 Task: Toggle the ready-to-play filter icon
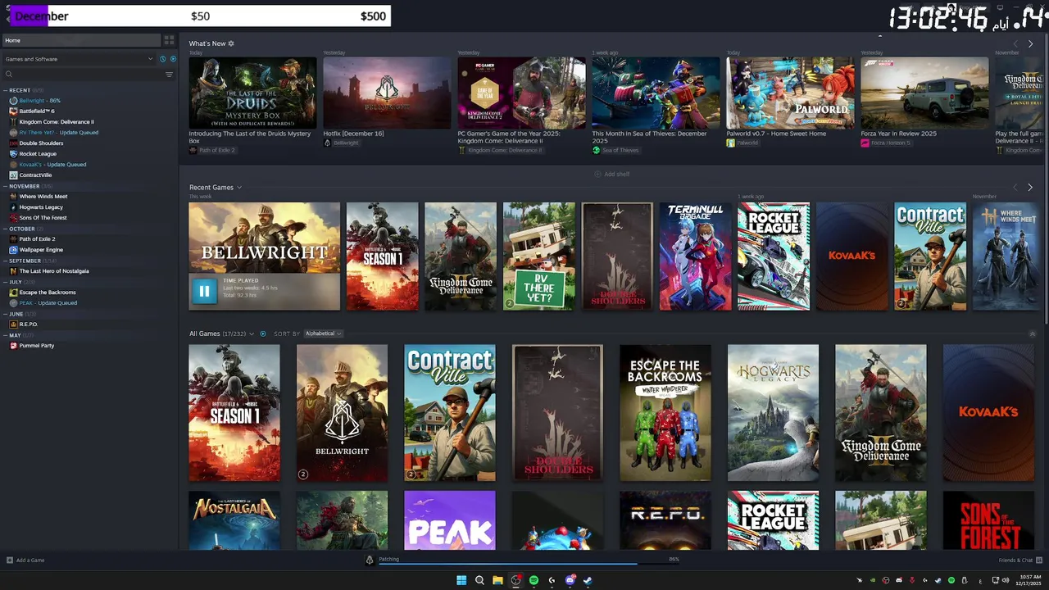(x=173, y=59)
